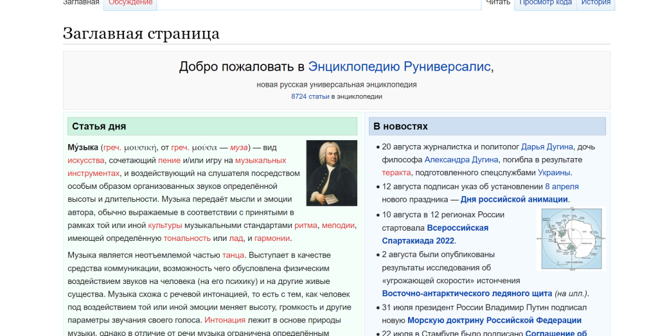The height and width of the screenshot is (336, 658).
Task: Click the В новостях section header
Action: pos(487,127)
